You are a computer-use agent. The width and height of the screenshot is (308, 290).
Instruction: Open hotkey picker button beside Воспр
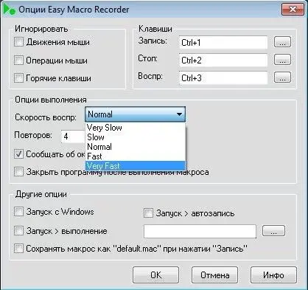[x=282, y=77]
